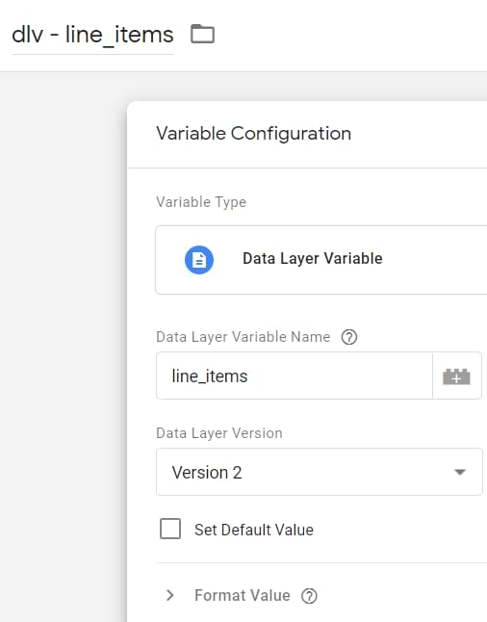Open the Data Layer Version dropdown arrow

click(x=460, y=472)
